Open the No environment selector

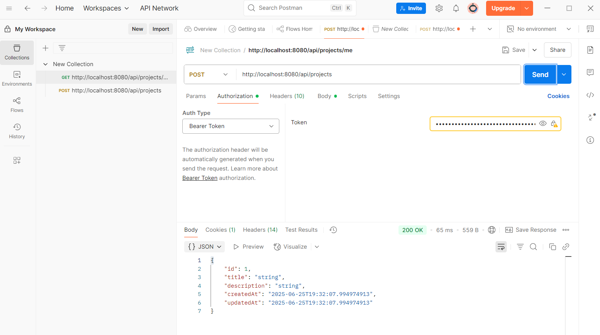tap(539, 29)
